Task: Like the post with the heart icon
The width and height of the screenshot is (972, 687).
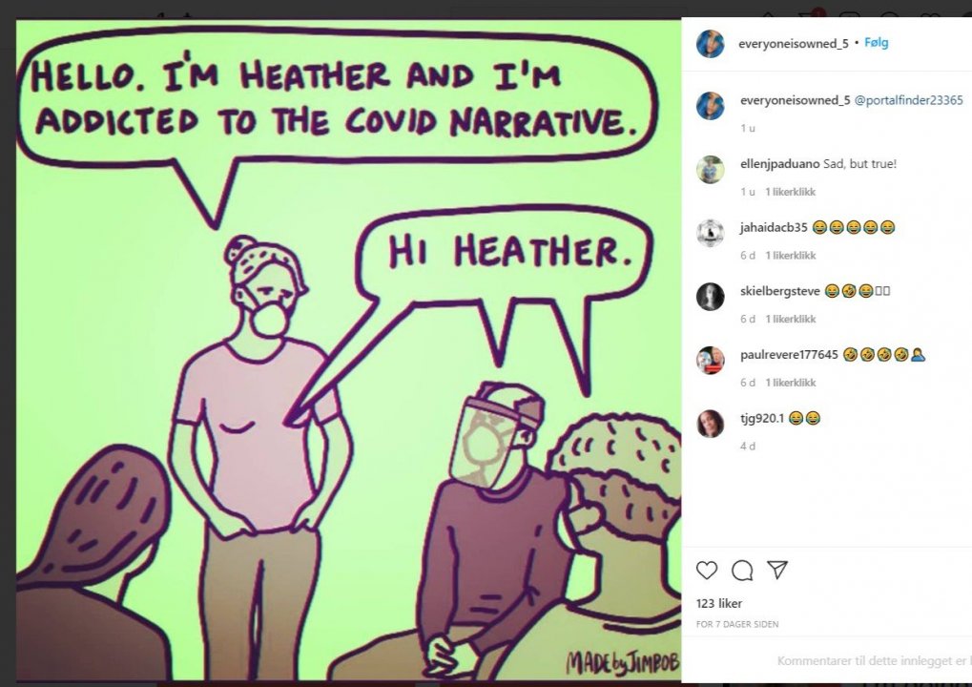Action: pos(707,570)
